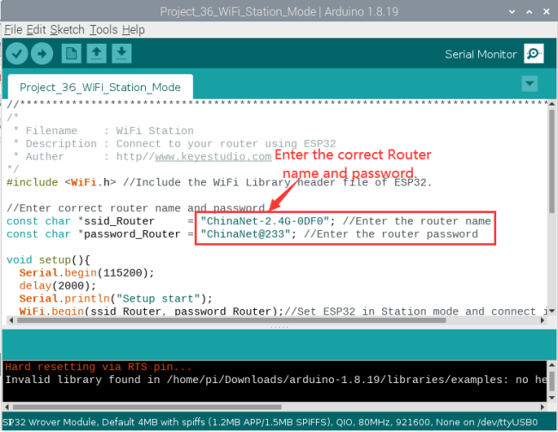Click "Hard resetting via RTS pin..." console message

[98, 367]
